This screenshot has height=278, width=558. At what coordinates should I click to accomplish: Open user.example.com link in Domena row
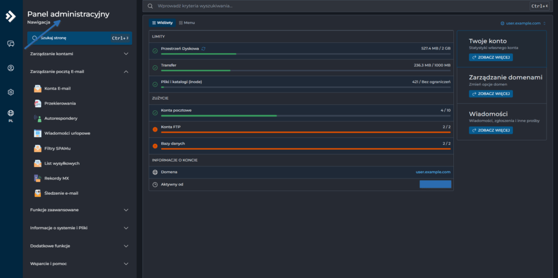tap(433, 172)
